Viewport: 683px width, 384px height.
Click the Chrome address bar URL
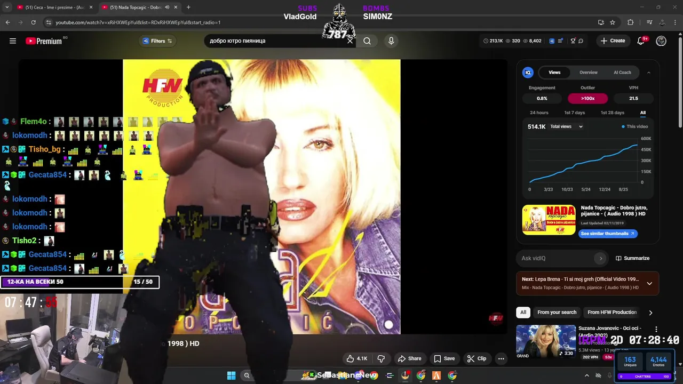click(x=138, y=22)
